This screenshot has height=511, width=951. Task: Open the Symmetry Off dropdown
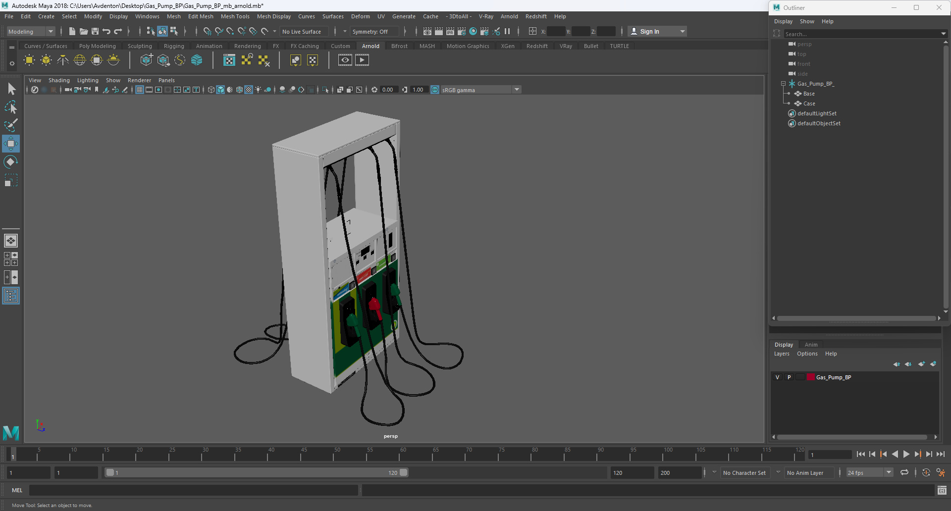click(x=374, y=31)
